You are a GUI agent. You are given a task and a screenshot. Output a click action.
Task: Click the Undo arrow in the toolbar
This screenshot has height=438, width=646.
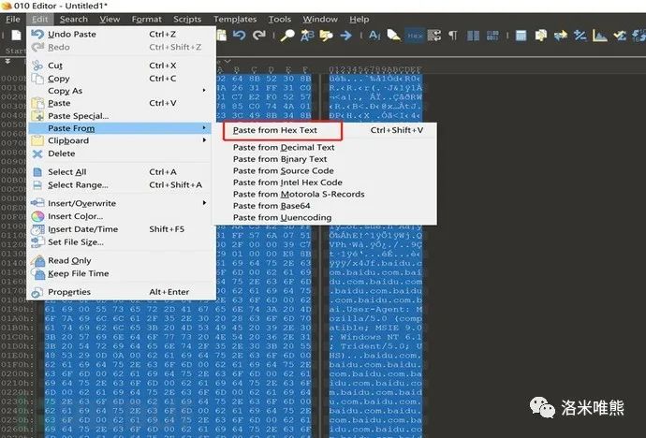point(240,36)
